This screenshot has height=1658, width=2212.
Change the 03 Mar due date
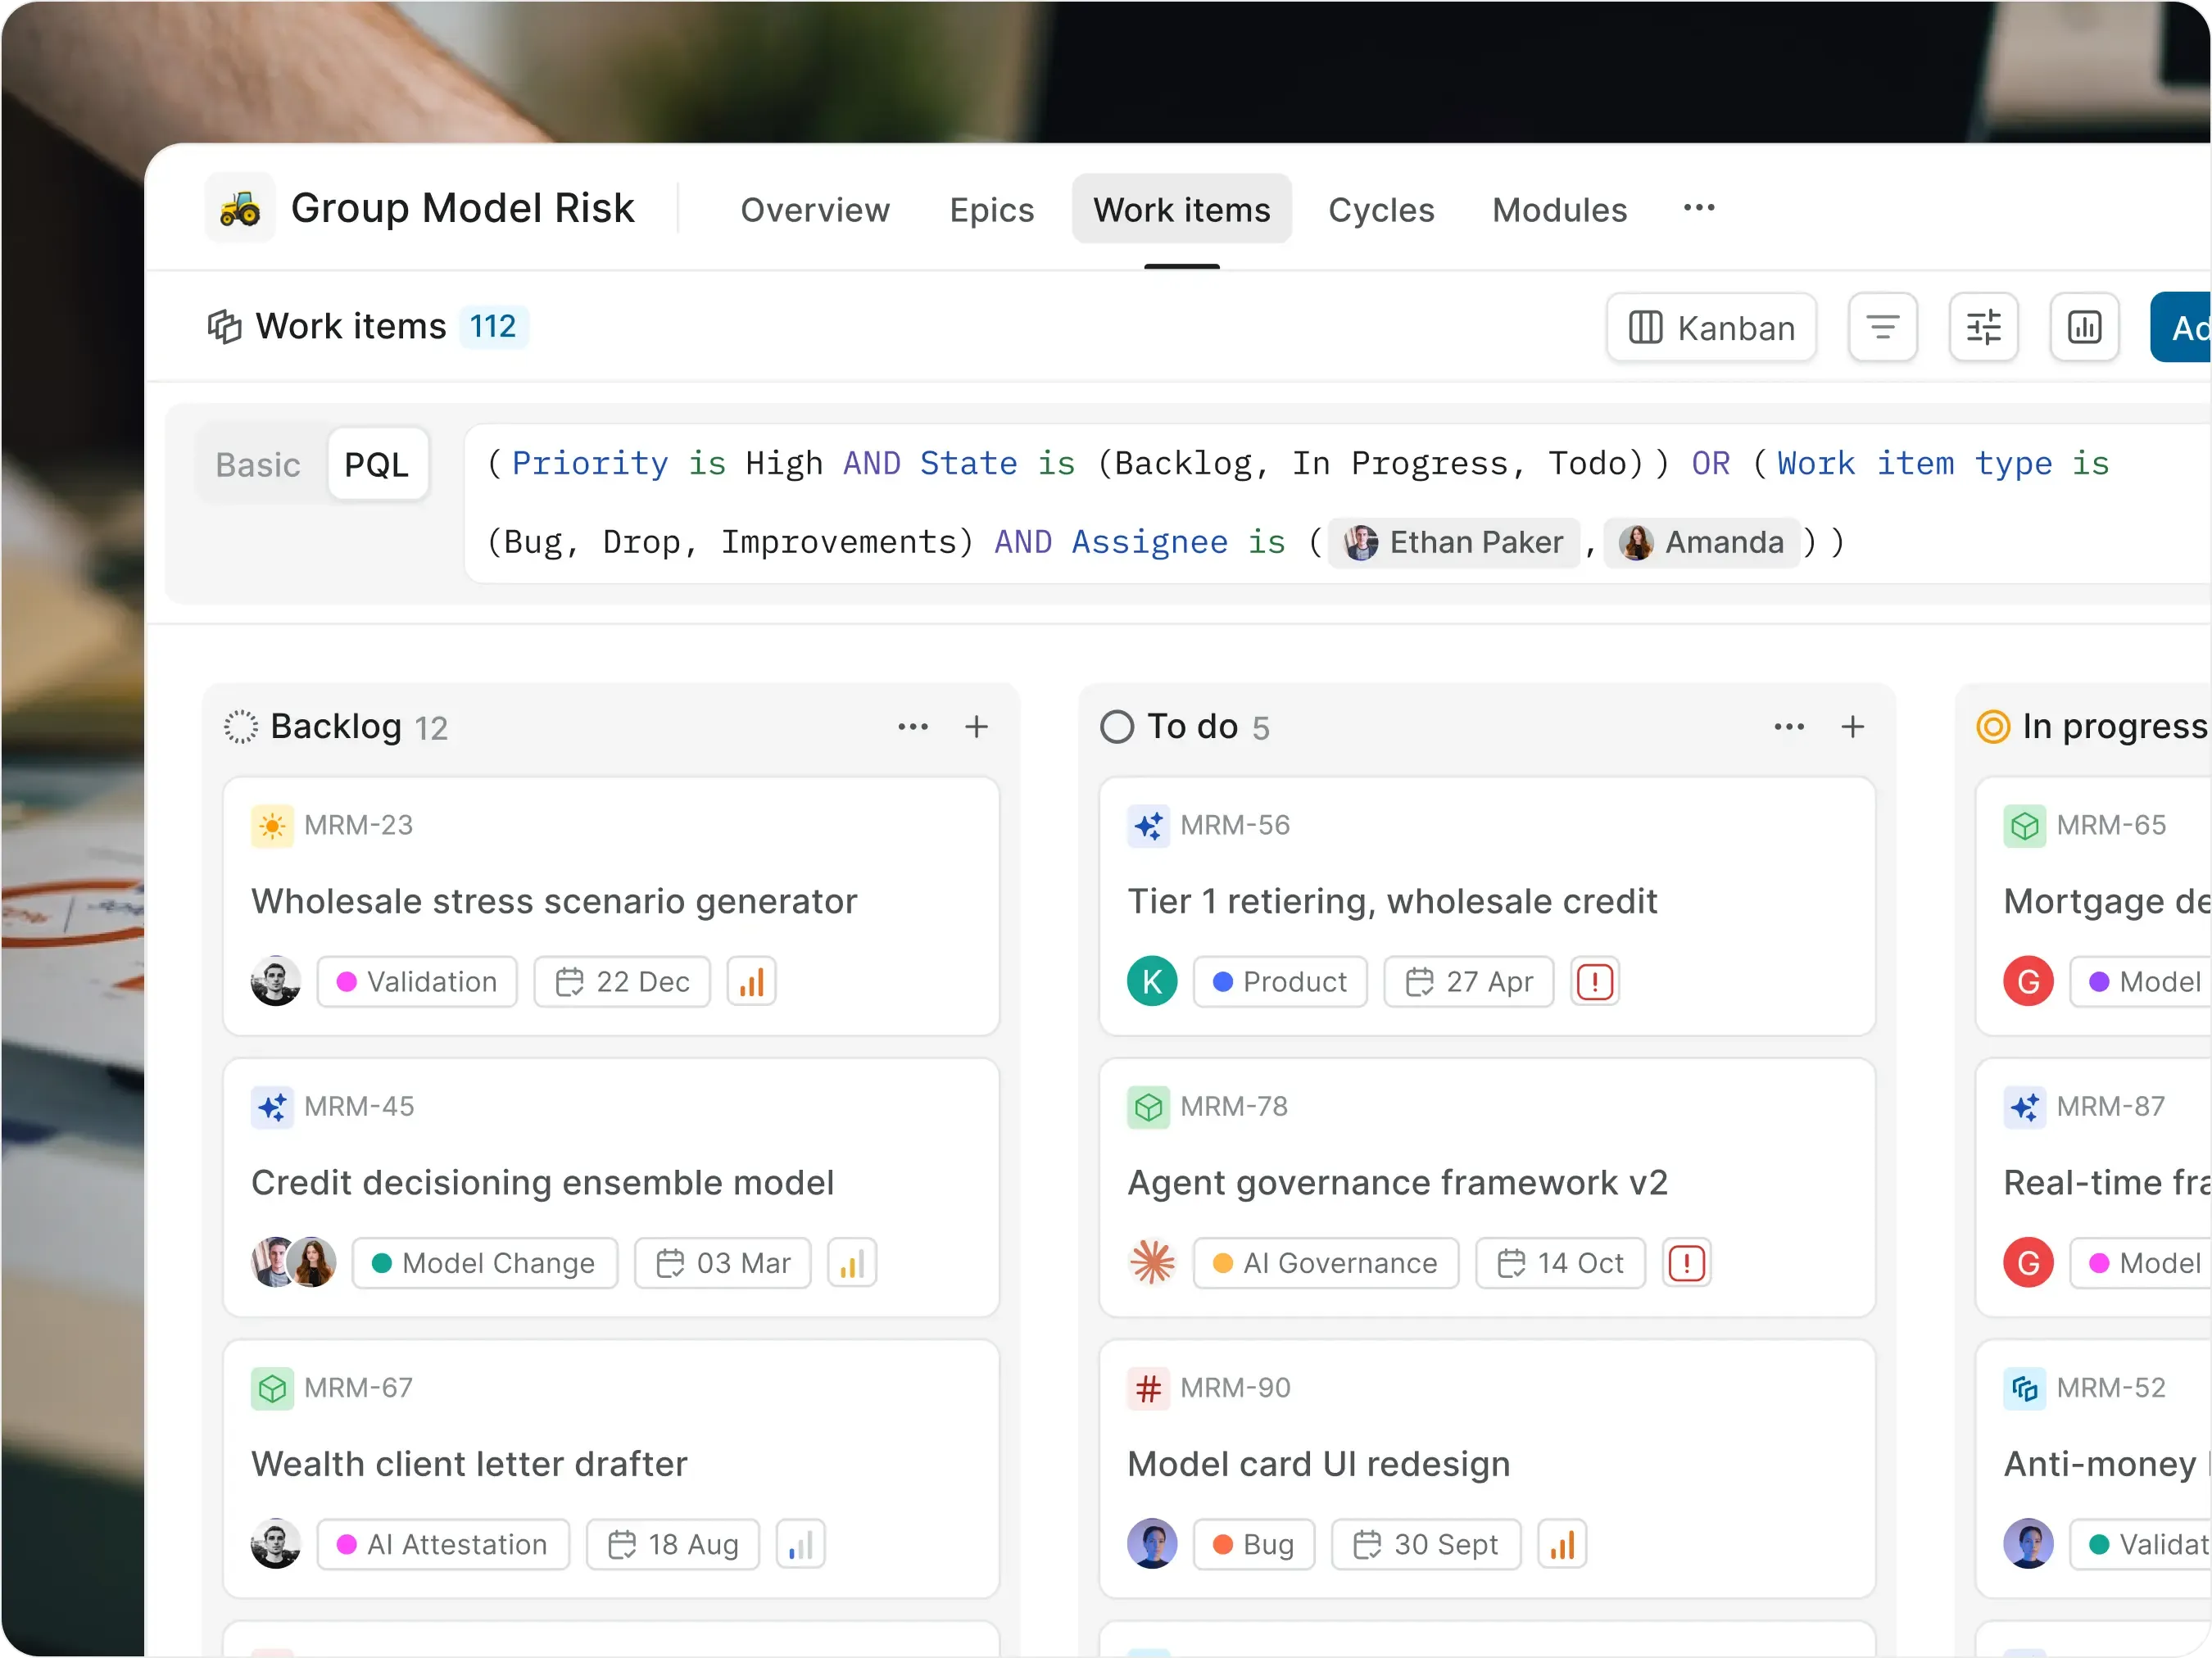(722, 1262)
